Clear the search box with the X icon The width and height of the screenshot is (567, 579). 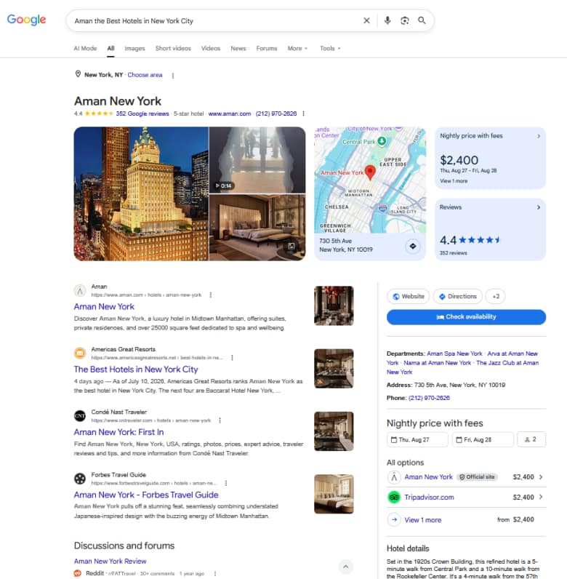click(x=366, y=20)
